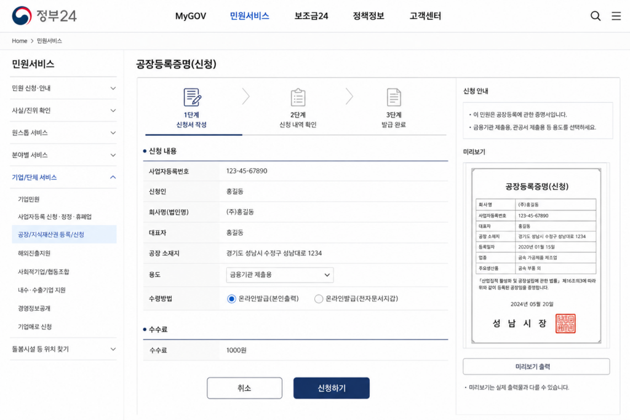
Task: Click the 정부24 logo
Action: click(44, 15)
